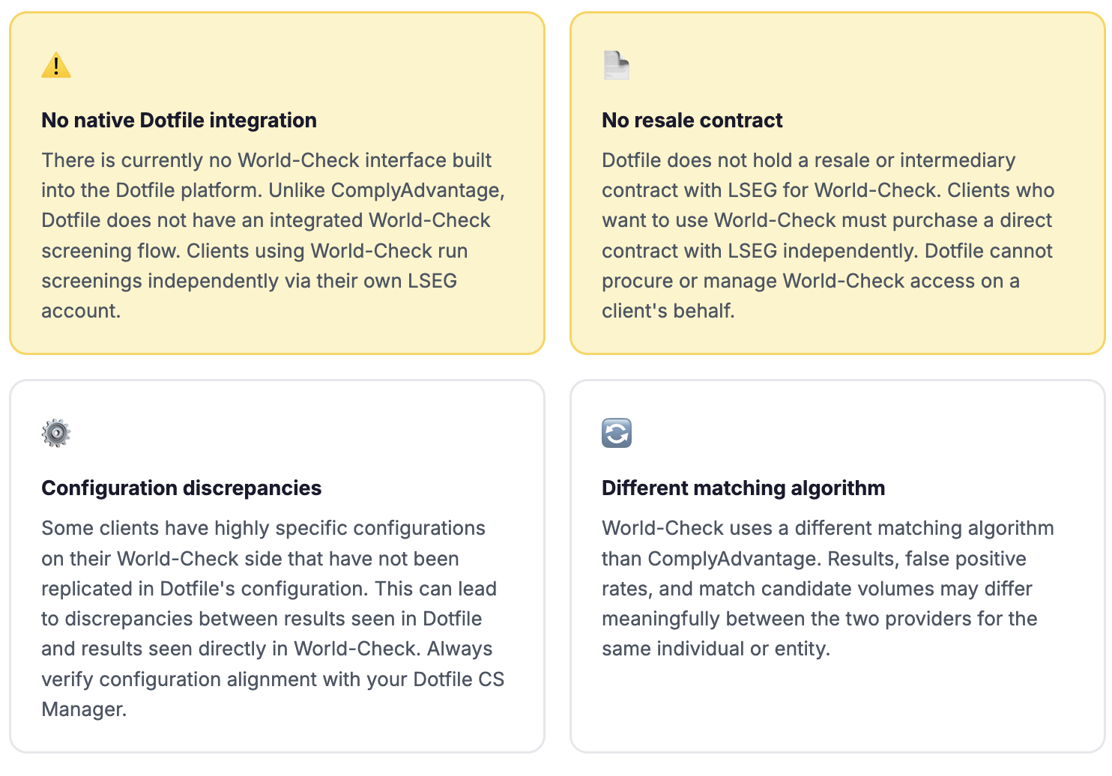
Task: Click 'Manager.' at end of configuration card
Action: click(x=84, y=709)
